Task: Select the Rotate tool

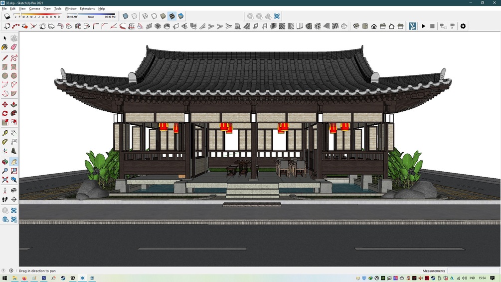Action: point(5,113)
